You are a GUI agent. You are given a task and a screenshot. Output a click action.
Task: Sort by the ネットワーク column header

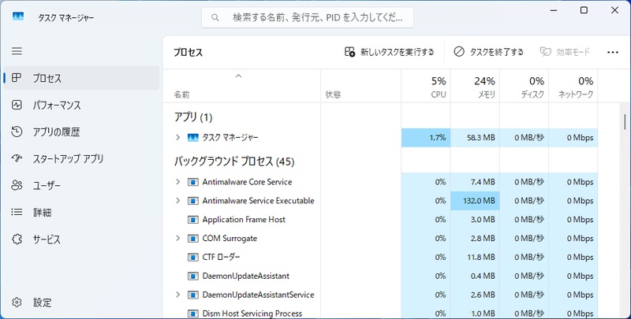point(573,86)
